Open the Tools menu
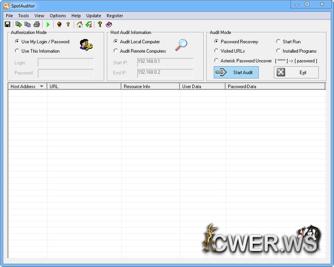 click(23, 16)
